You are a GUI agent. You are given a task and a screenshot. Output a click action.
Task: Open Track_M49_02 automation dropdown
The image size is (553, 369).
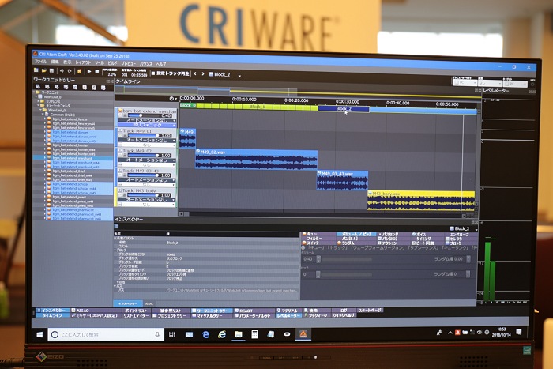tap(147, 160)
